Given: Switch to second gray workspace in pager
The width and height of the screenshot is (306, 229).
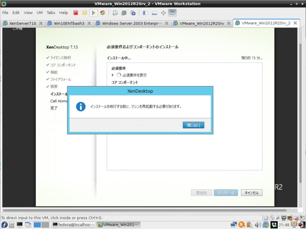Looking at the screenshot, I should click(x=45, y=225).
